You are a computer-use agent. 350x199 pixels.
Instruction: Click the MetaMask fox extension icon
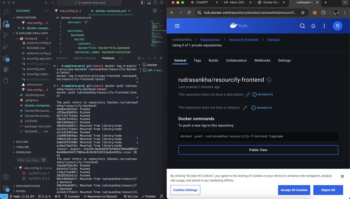[315, 13]
